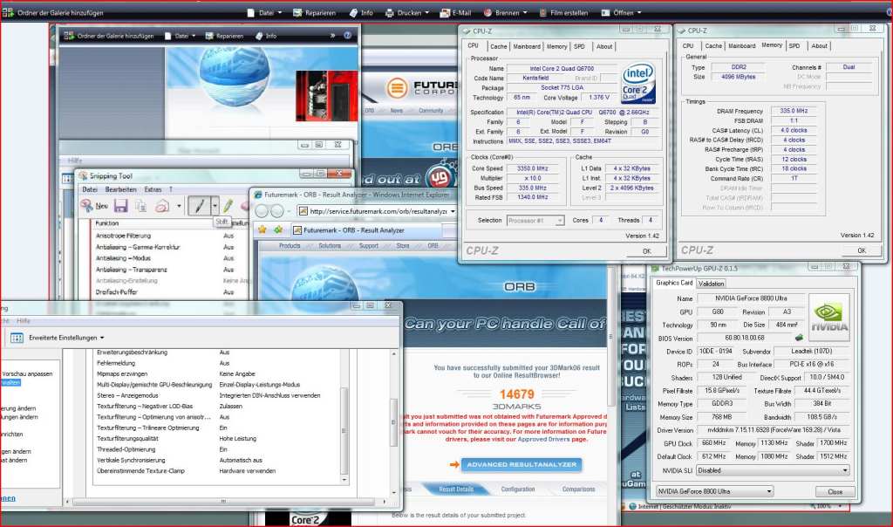Click the Reparieren icon in top toolbar
This screenshot has width=893, height=527.
pos(297,12)
